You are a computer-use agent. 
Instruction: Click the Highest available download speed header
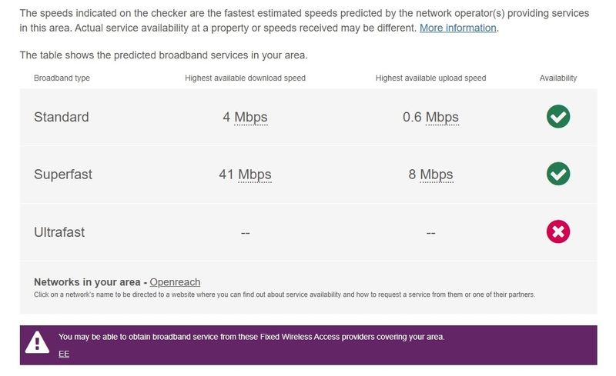click(245, 78)
